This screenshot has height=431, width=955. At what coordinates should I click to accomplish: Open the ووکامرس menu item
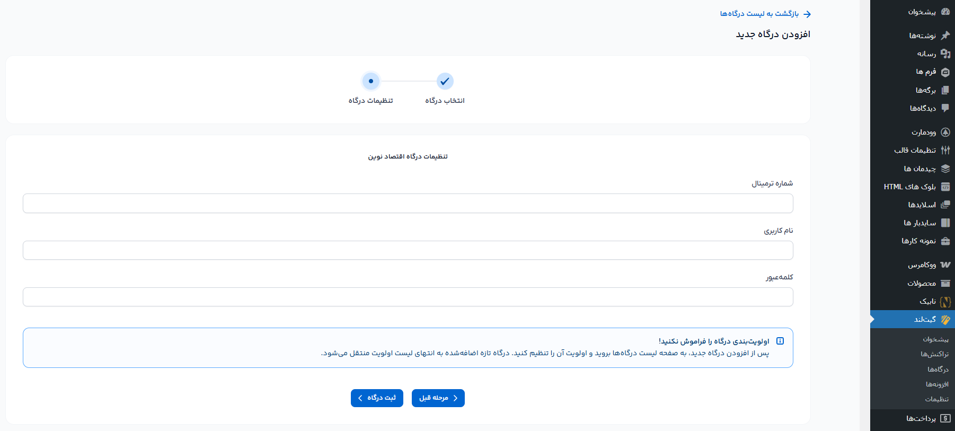point(913,265)
